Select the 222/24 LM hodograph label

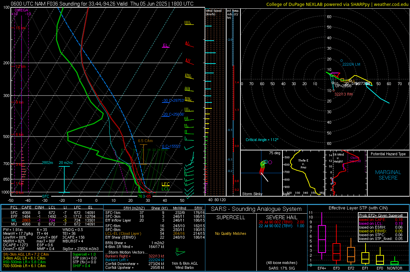[351, 64]
